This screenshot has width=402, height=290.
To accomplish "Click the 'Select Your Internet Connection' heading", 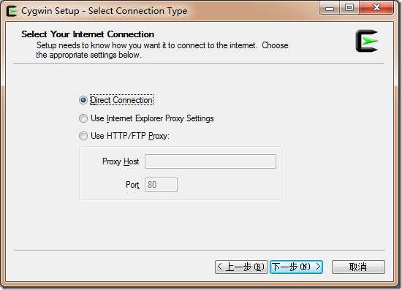I will point(88,34).
